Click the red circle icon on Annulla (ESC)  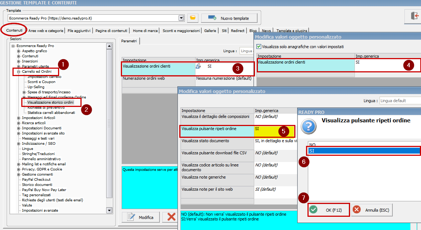356,209
